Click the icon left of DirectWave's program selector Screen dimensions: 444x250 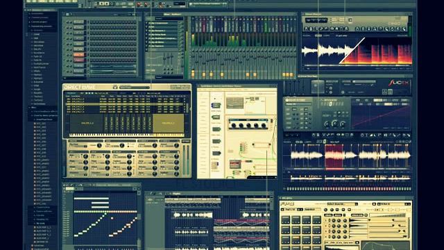[115, 87]
